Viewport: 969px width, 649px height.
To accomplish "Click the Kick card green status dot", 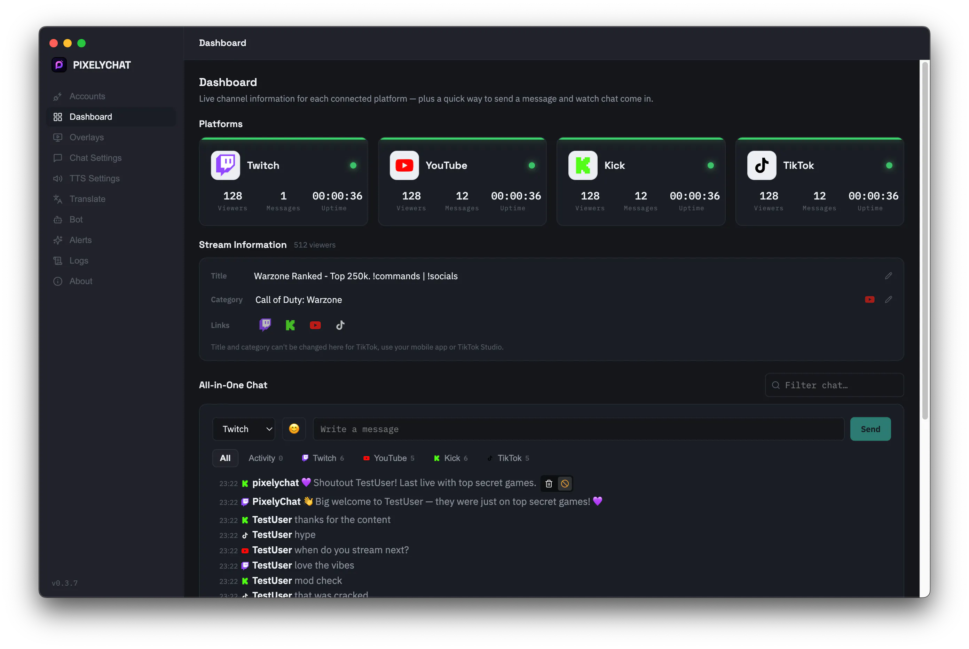I will click(x=711, y=166).
